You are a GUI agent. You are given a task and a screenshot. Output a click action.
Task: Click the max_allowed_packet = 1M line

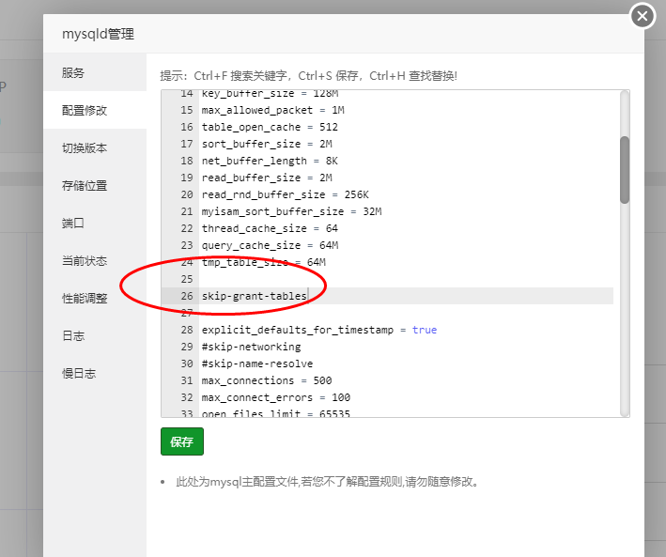[272, 110]
